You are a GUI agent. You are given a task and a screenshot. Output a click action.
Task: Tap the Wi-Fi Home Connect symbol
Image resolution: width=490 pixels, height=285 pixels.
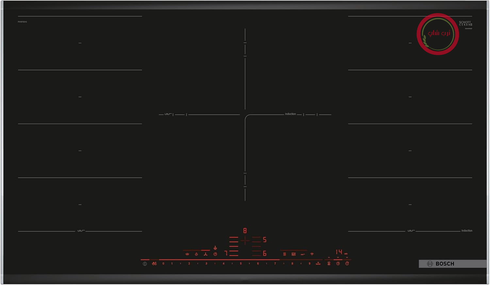click(x=312, y=254)
